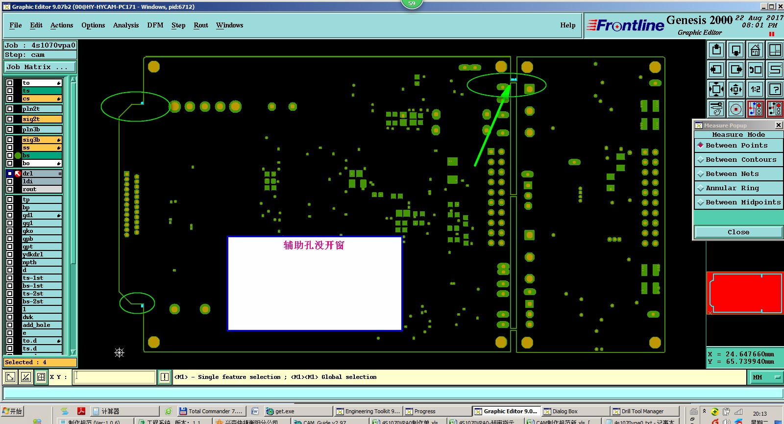Expand the small box on drl layer row
Viewport: 784px width, 424px height.
coord(60,174)
